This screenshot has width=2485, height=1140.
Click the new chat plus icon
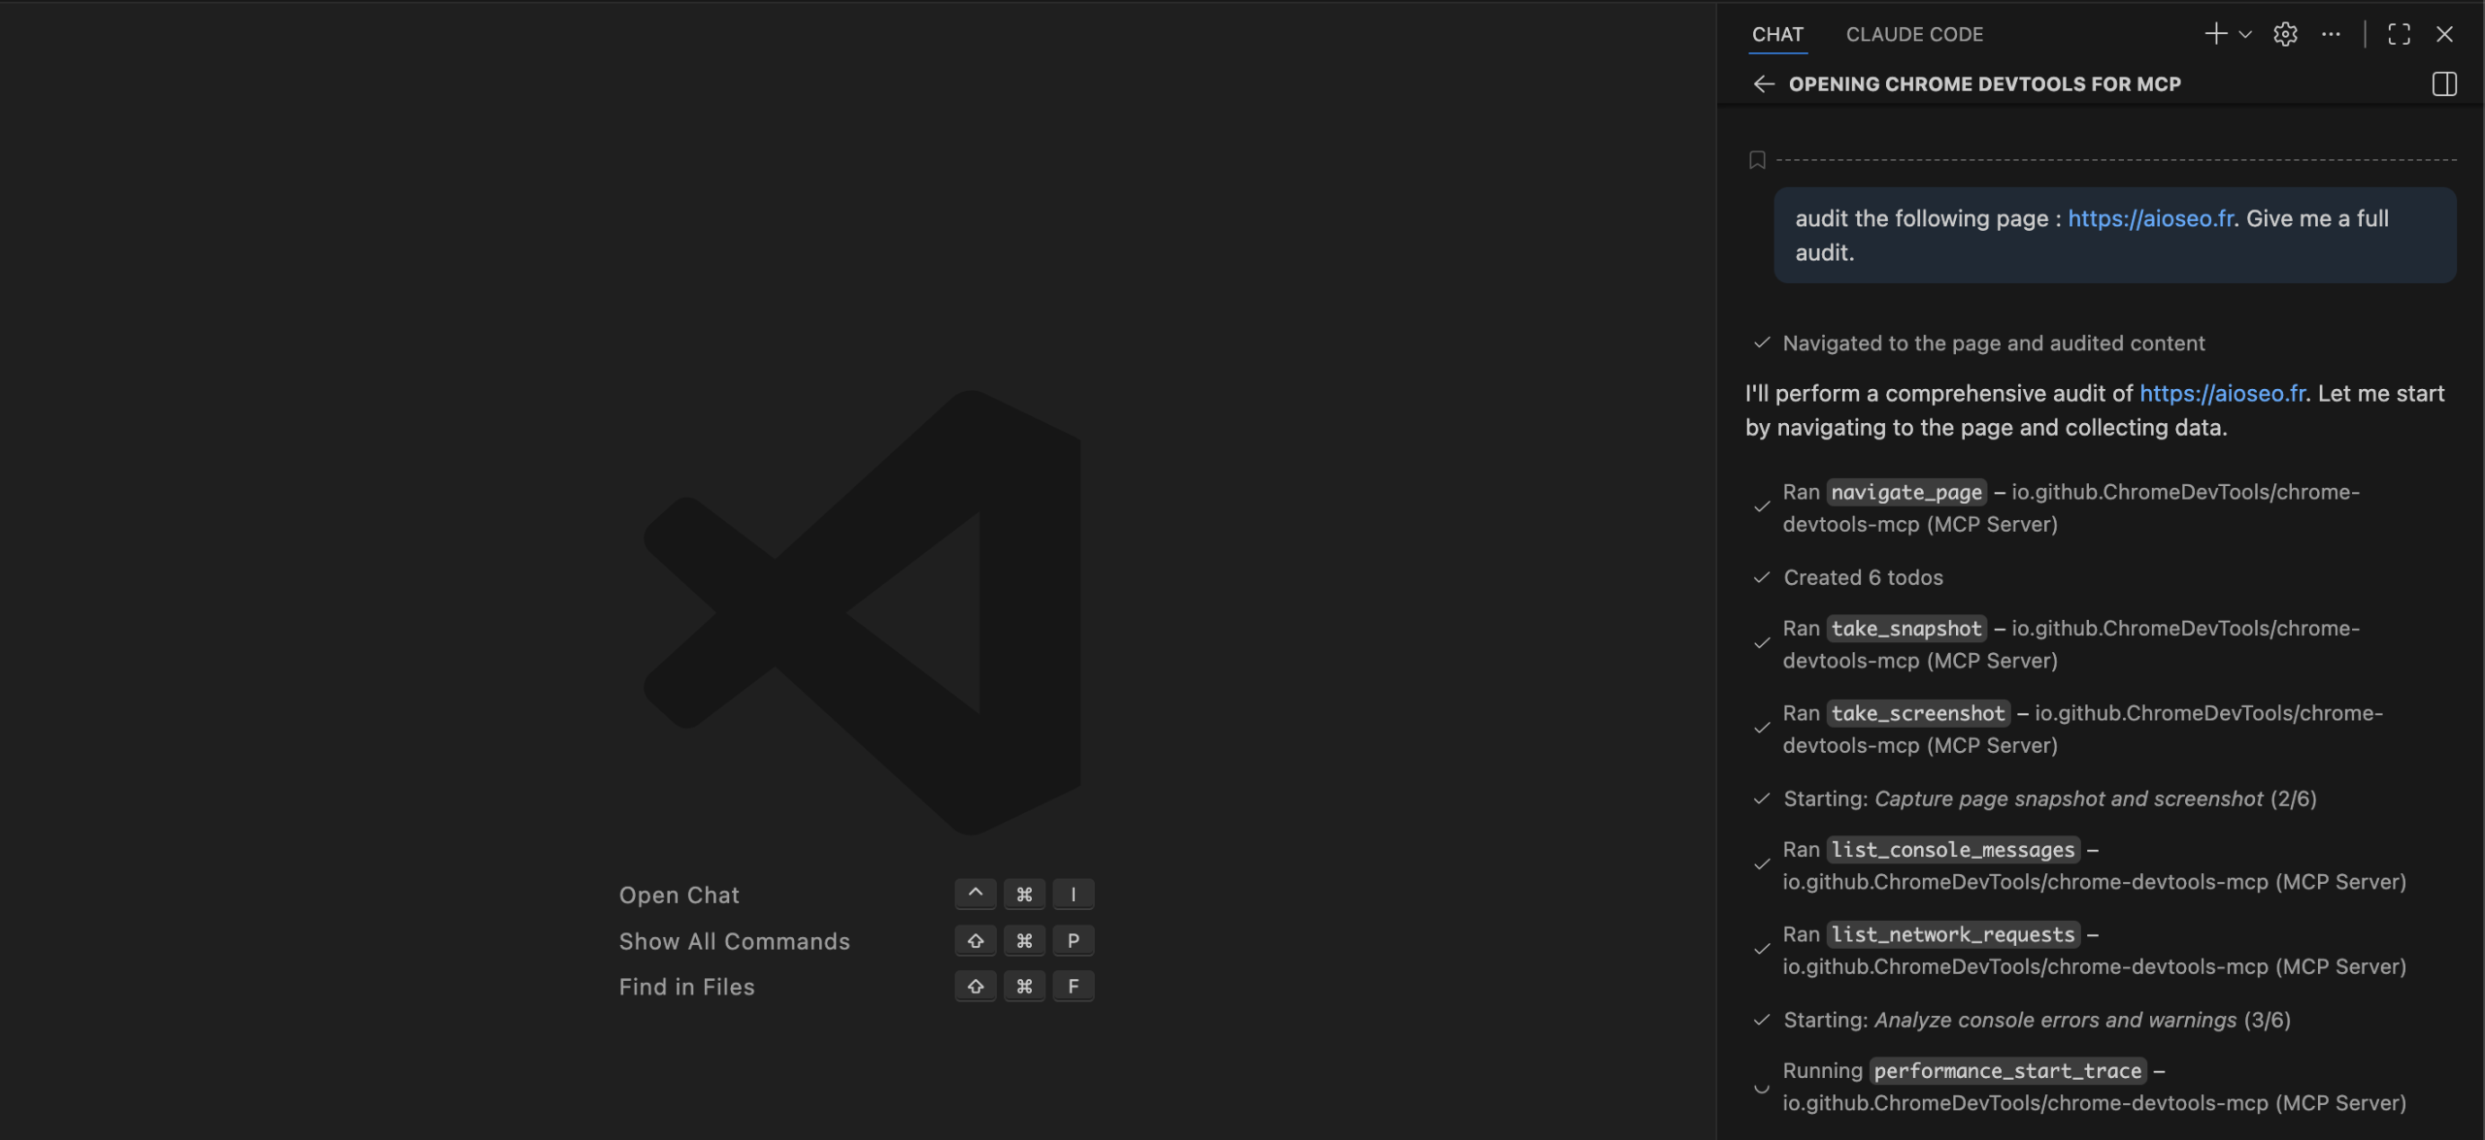(2215, 34)
